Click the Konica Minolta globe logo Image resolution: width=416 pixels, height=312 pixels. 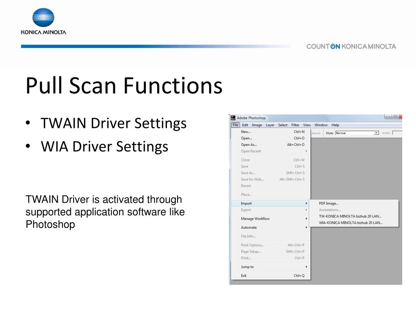[43, 17]
